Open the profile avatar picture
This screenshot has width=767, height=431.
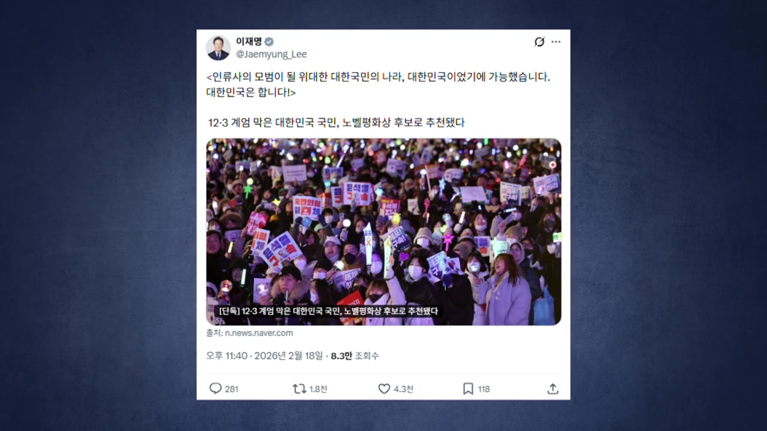click(x=218, y=48)
